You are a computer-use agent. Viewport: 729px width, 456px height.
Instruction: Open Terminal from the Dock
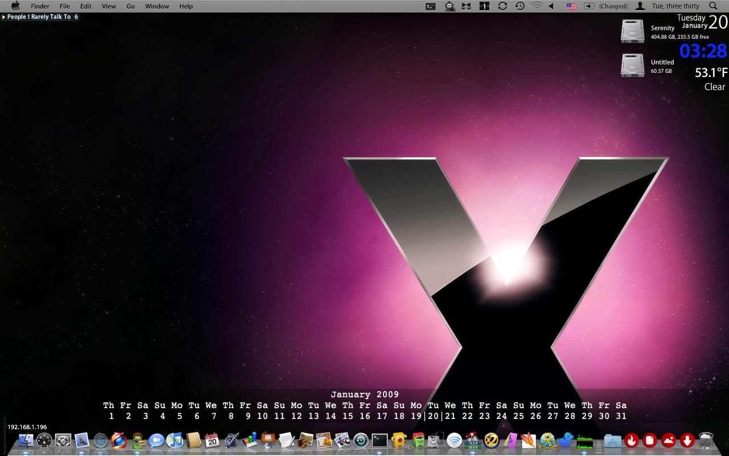(x=380, y=440)
